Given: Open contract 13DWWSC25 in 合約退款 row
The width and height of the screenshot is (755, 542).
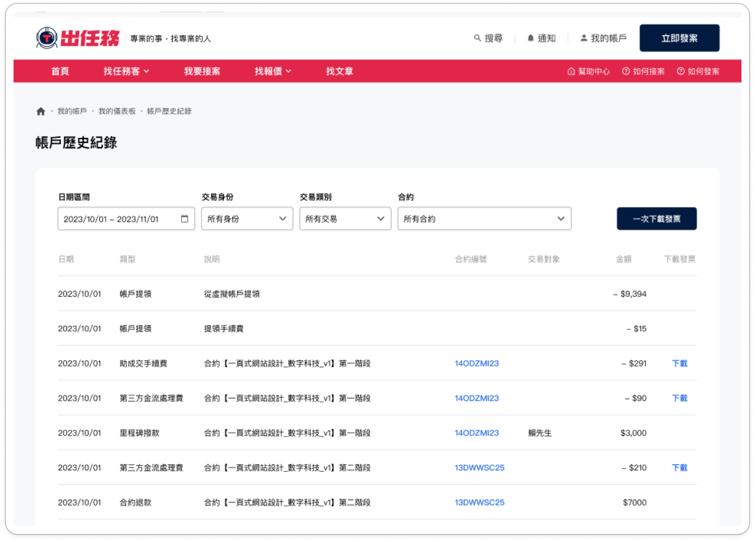Looking at the screenshot, I should click(x=480, y=503).
